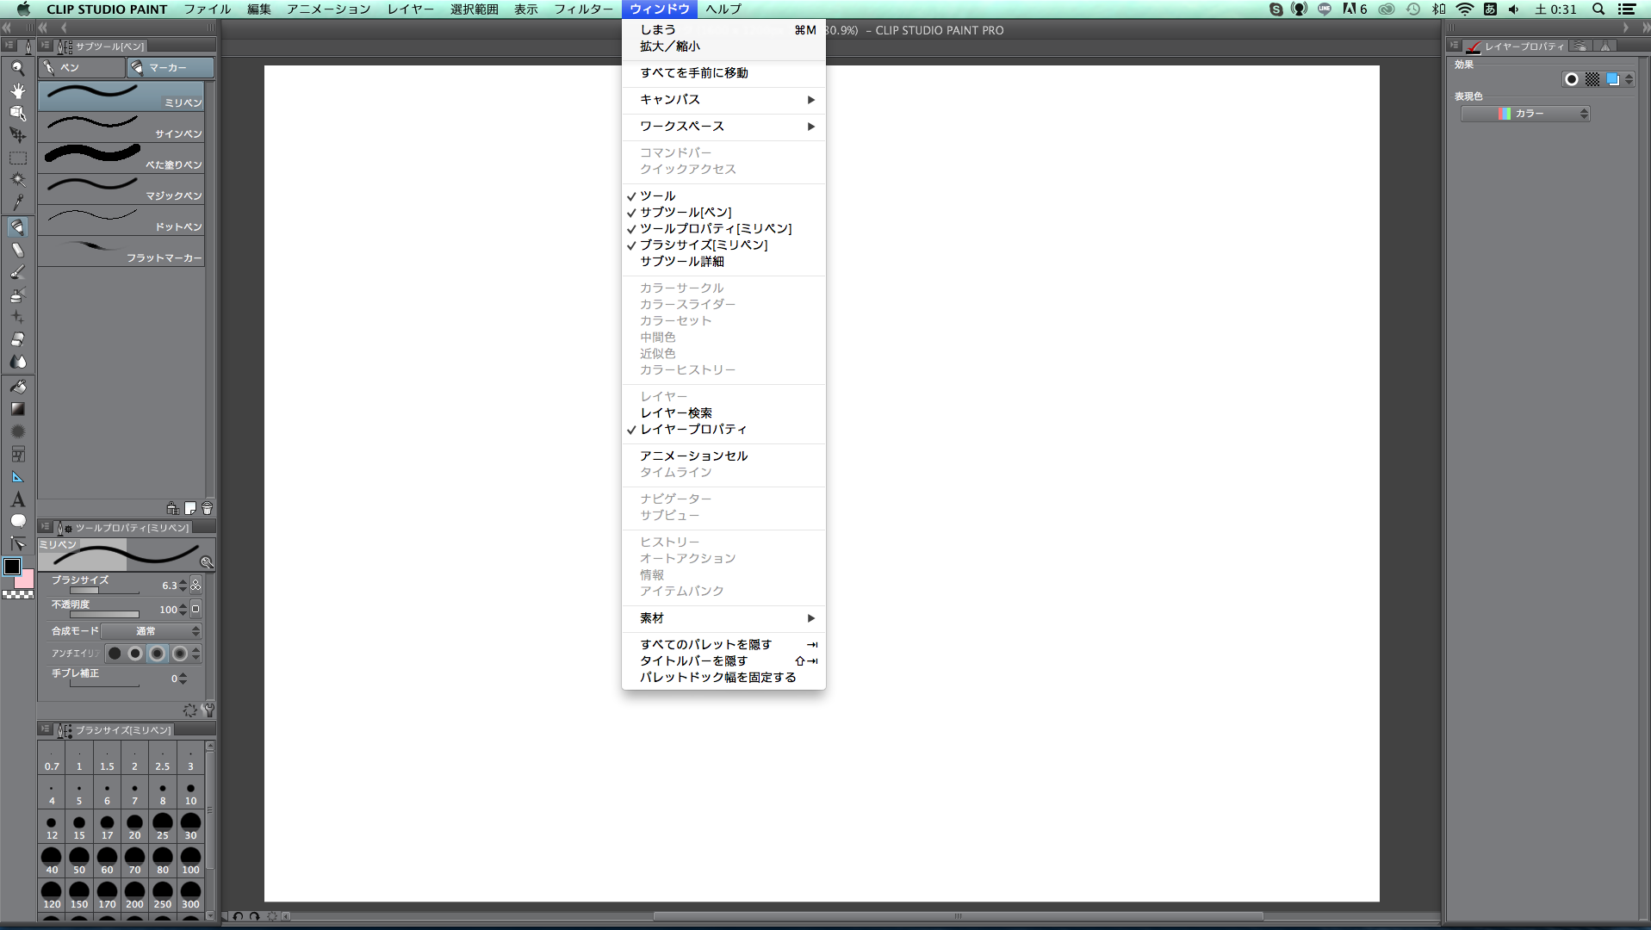Open sub tool detail wrench in tool property

click(x=208, y=710)
